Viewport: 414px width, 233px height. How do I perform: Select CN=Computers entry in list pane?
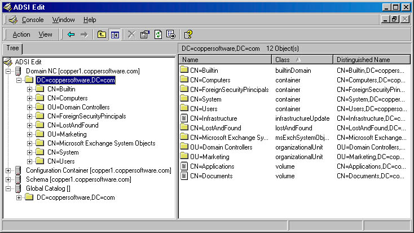point(210,80)
